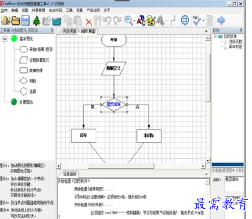Image resolution: width=252 pixels, height=219 pixels.
Task: Open zoom magnifier dropdown arrow
Action: tap(134, 21)
